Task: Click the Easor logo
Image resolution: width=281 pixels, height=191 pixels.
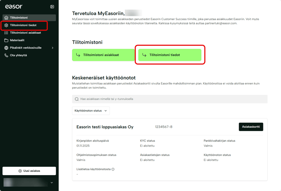Action: pos(13,7)
